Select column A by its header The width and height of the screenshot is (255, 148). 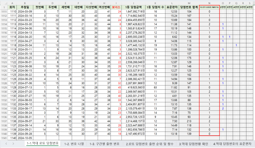[12, 3]
